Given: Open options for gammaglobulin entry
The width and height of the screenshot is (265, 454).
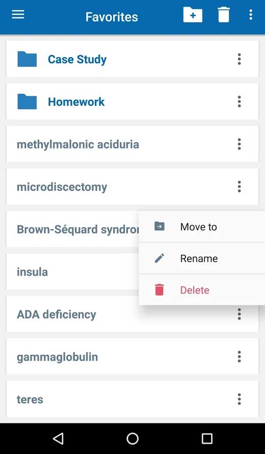Looking at the screenshot, I should point(239,357).
